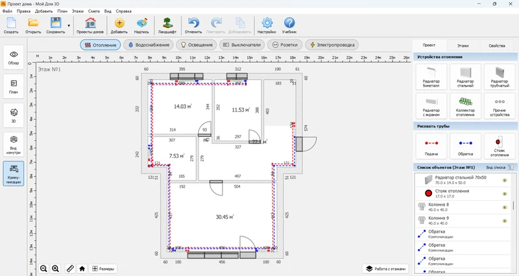Click the Размеры button
This screenshot has height=276, width=519.
103,268
